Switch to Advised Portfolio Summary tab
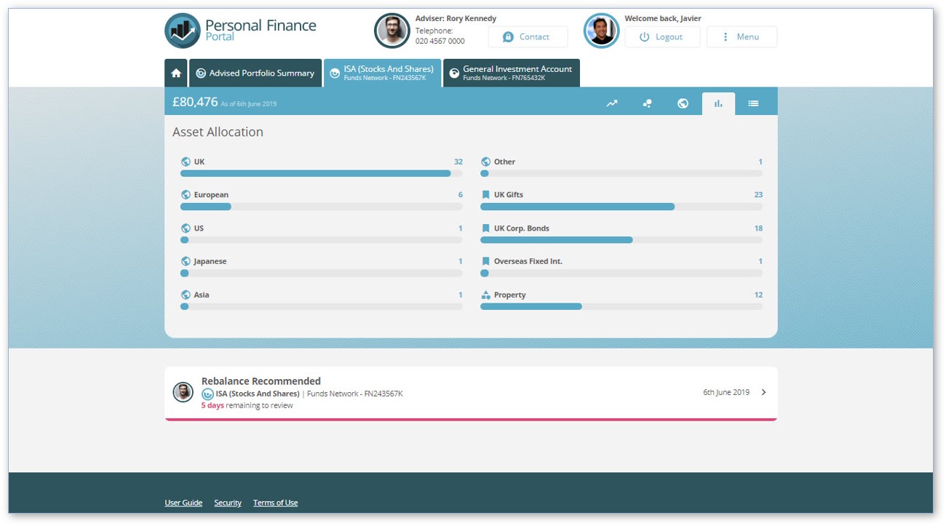Screen dimensions: 946x526 pos(255,73)
